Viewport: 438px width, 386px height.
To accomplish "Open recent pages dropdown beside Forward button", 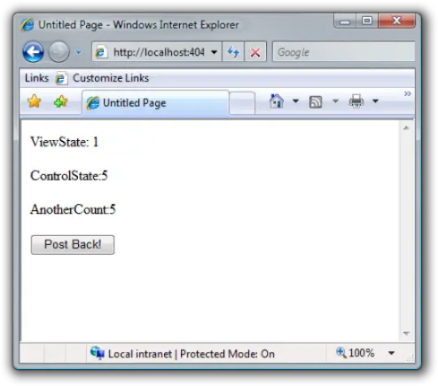I will 78,52.
